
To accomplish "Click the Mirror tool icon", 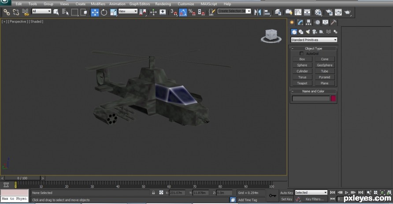I will pos(257,12).
